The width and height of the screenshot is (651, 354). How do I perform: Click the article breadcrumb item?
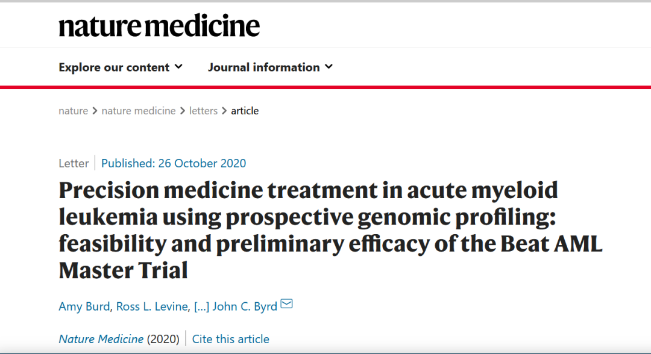(245, 111)
